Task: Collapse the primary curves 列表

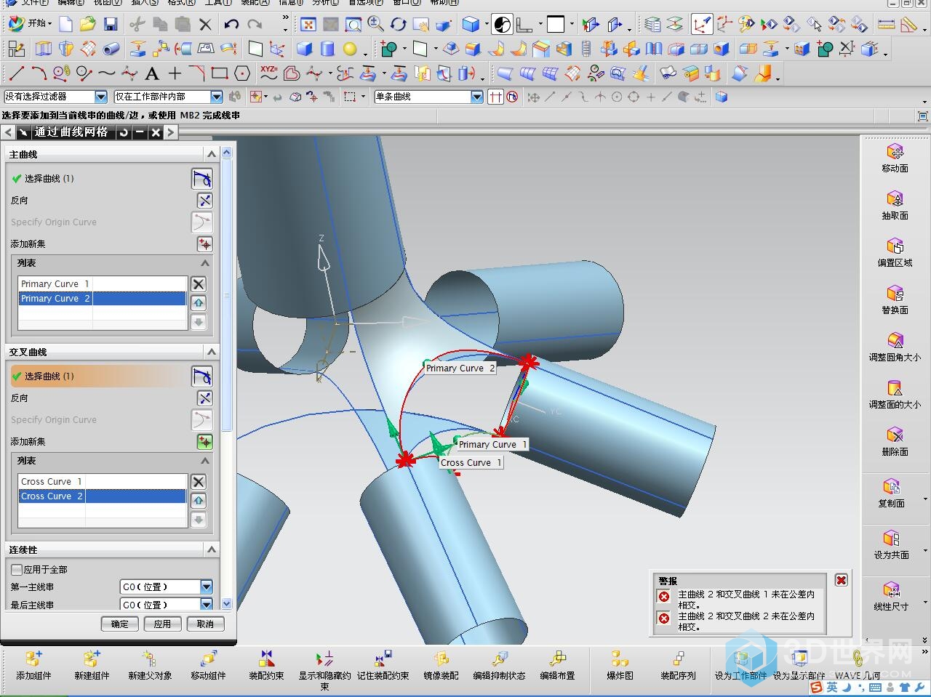Action: pyautogui.click(x=205, y=263)
